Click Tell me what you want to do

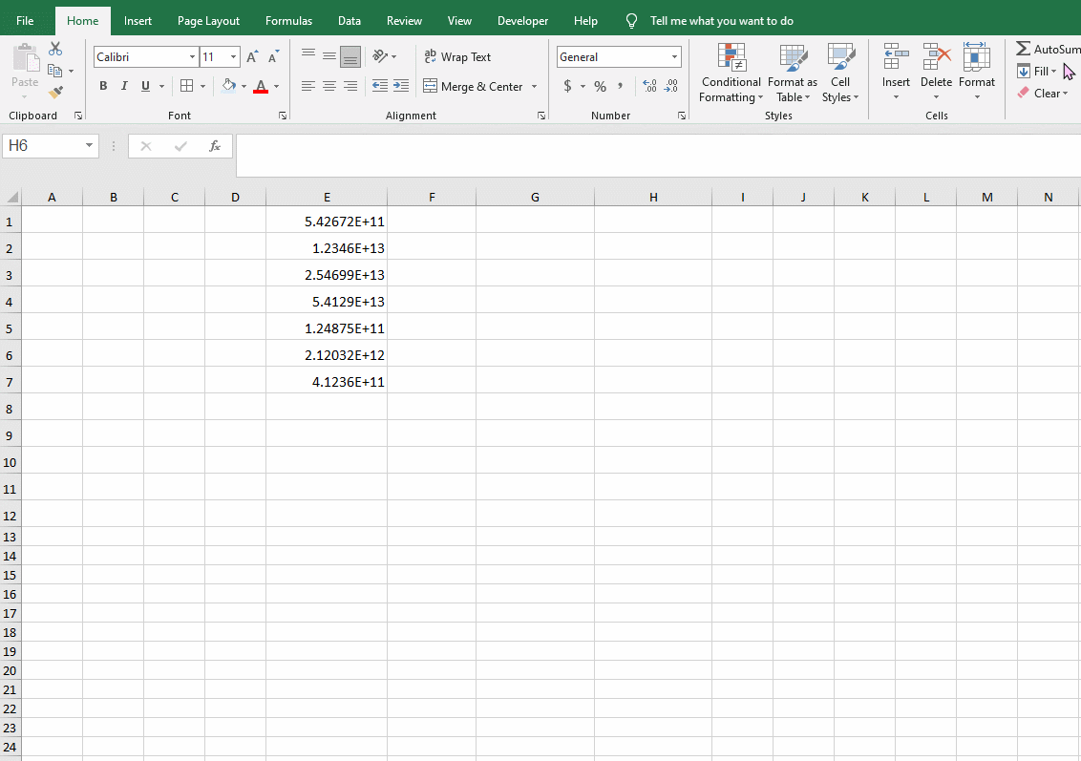point(722,21)
